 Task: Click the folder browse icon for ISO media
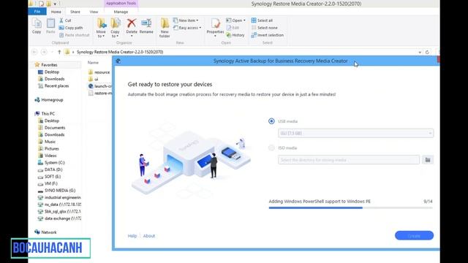pyautogui.click(x=427, y=160)
